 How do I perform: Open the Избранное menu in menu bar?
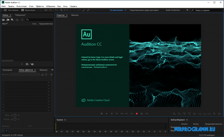pyautogui.click(x=50, y=6)
